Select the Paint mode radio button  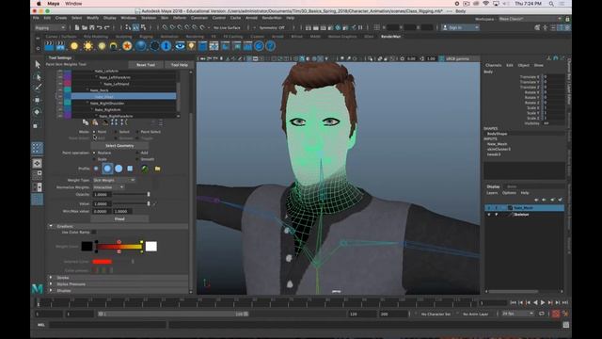94,132
